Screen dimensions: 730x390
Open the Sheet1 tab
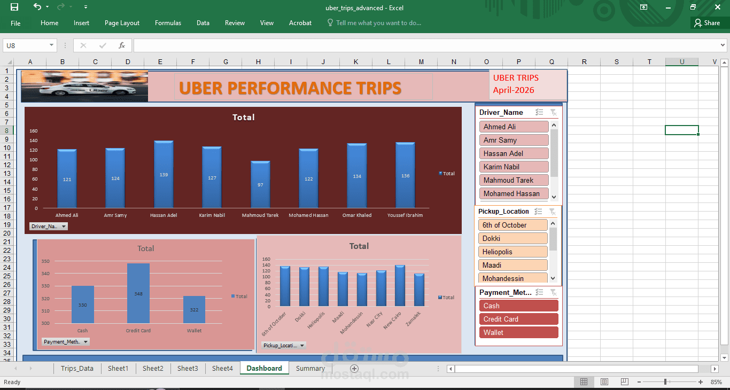118,368
